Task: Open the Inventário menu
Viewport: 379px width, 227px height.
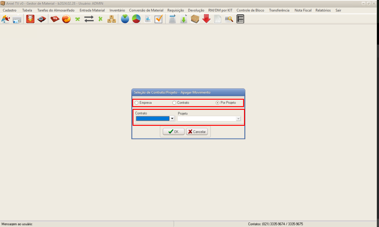Action: click(x=117, y=10)
